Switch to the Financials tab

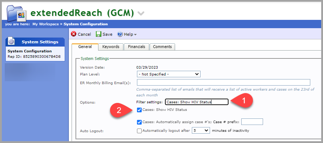(136, 47)
